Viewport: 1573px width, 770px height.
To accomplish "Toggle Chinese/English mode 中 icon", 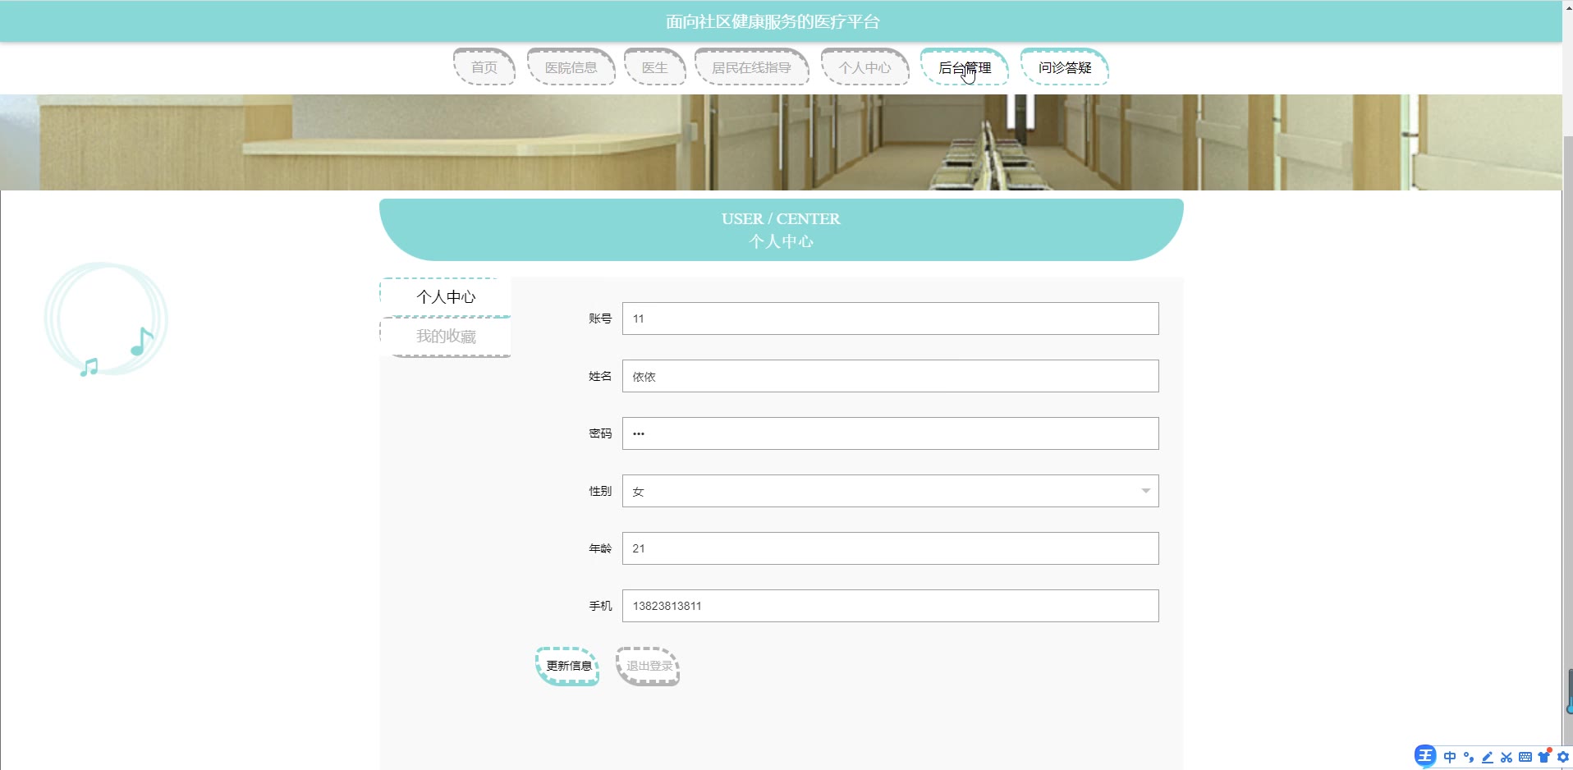I will coord(1450,757).
